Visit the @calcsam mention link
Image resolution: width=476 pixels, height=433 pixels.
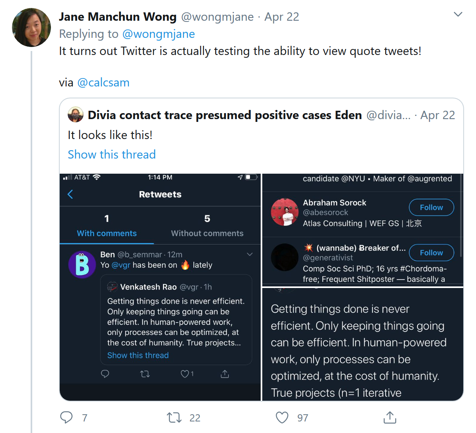pos(103,82)
